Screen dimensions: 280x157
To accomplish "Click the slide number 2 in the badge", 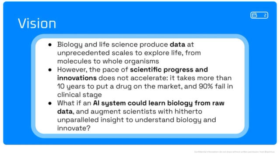I will (x=265, y=16).
